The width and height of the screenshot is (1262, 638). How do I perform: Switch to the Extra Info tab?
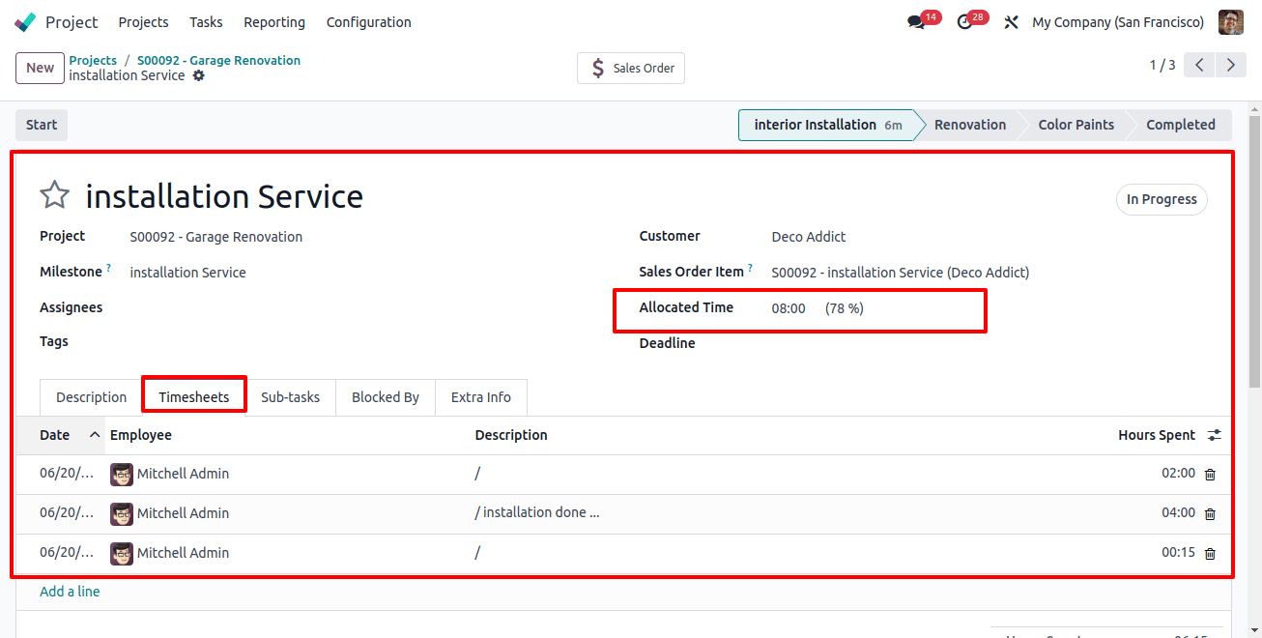481,397
